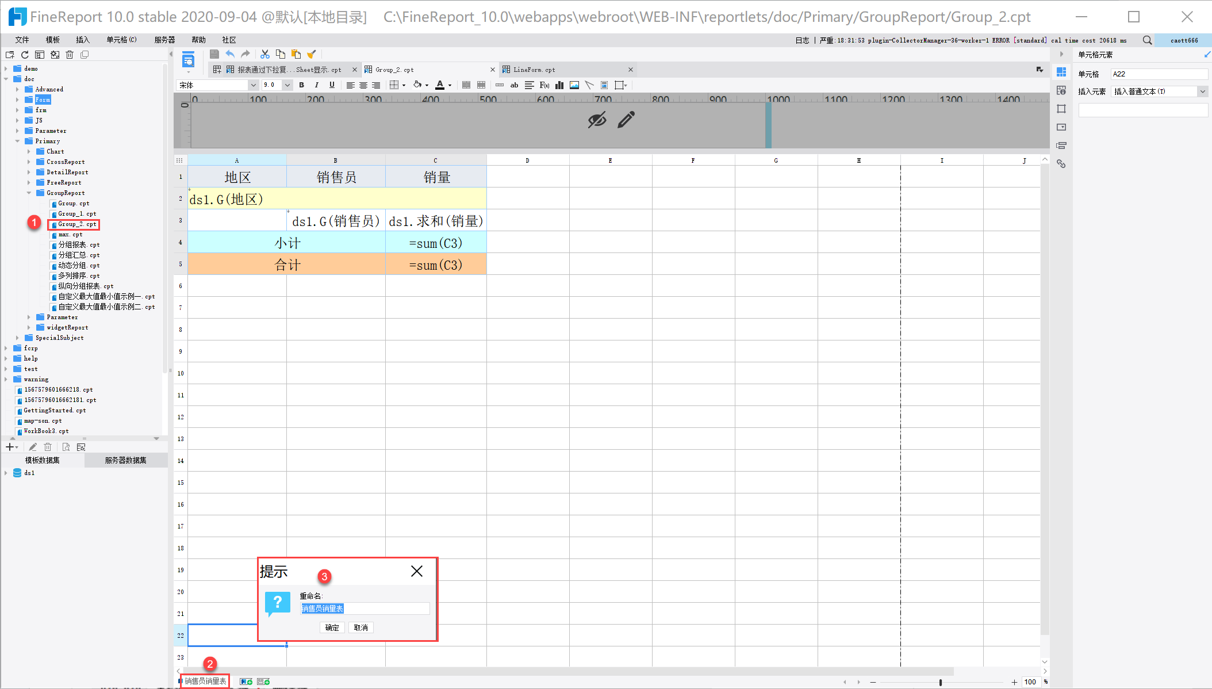Click the insert slope line icon
The height and width of the screenshot is (689, 1212).
[x=589, y=85]
